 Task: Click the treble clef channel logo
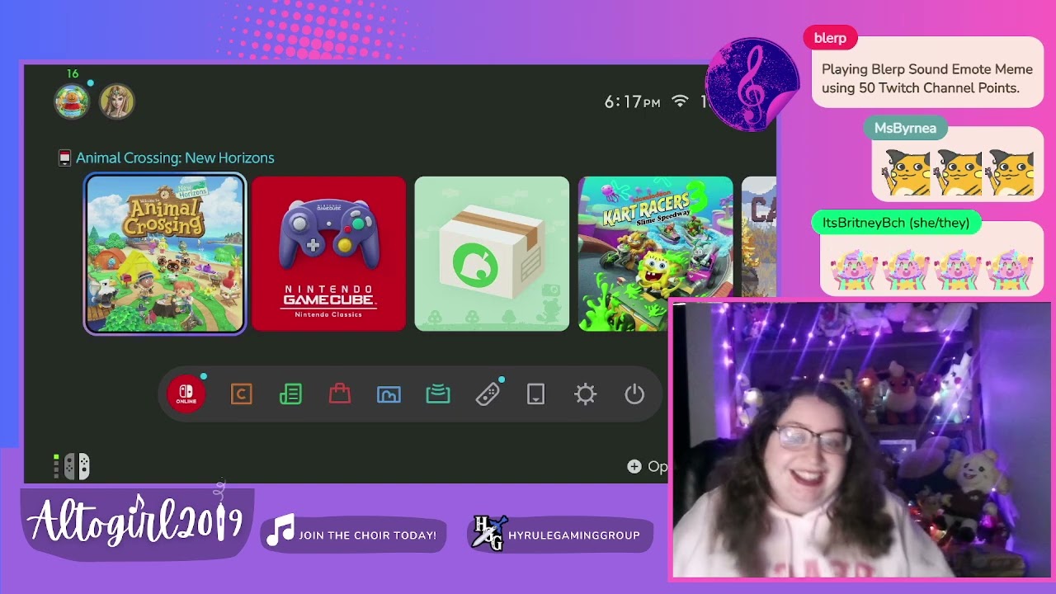tap(752, 84)
